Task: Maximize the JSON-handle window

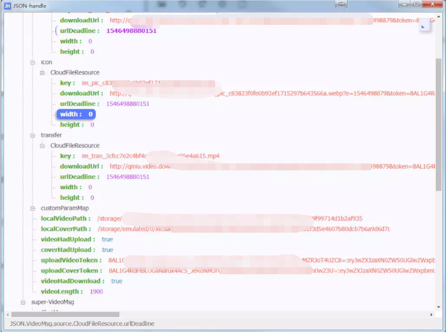Action: click(x=416, y=4)
